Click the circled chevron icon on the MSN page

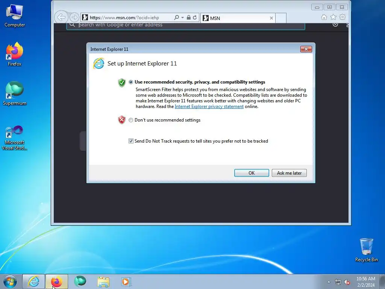pyautogui.click(x=335, y=24)
